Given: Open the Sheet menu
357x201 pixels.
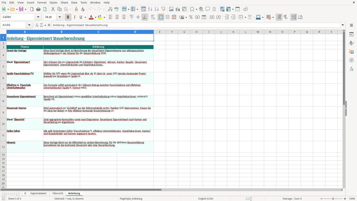Looking at the screenshot, I should coord(64,2).
